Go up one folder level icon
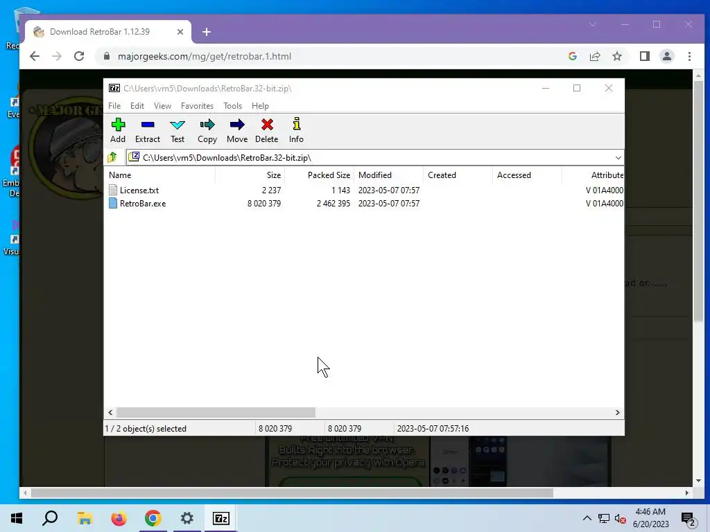Image resolution: width=710 pixels, height=532 pixels. 112,157
